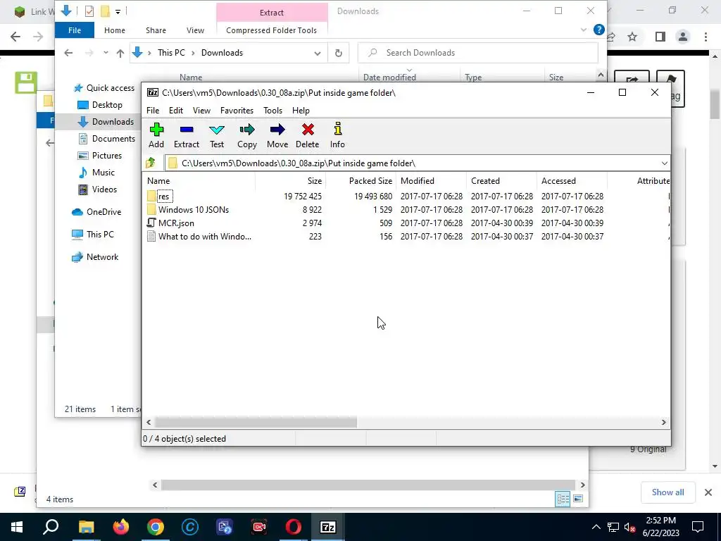
Task: Open the Explorer File tab
Action: pos(75,30)
